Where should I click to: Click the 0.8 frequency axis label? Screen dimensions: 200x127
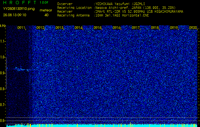click(3, 89)
